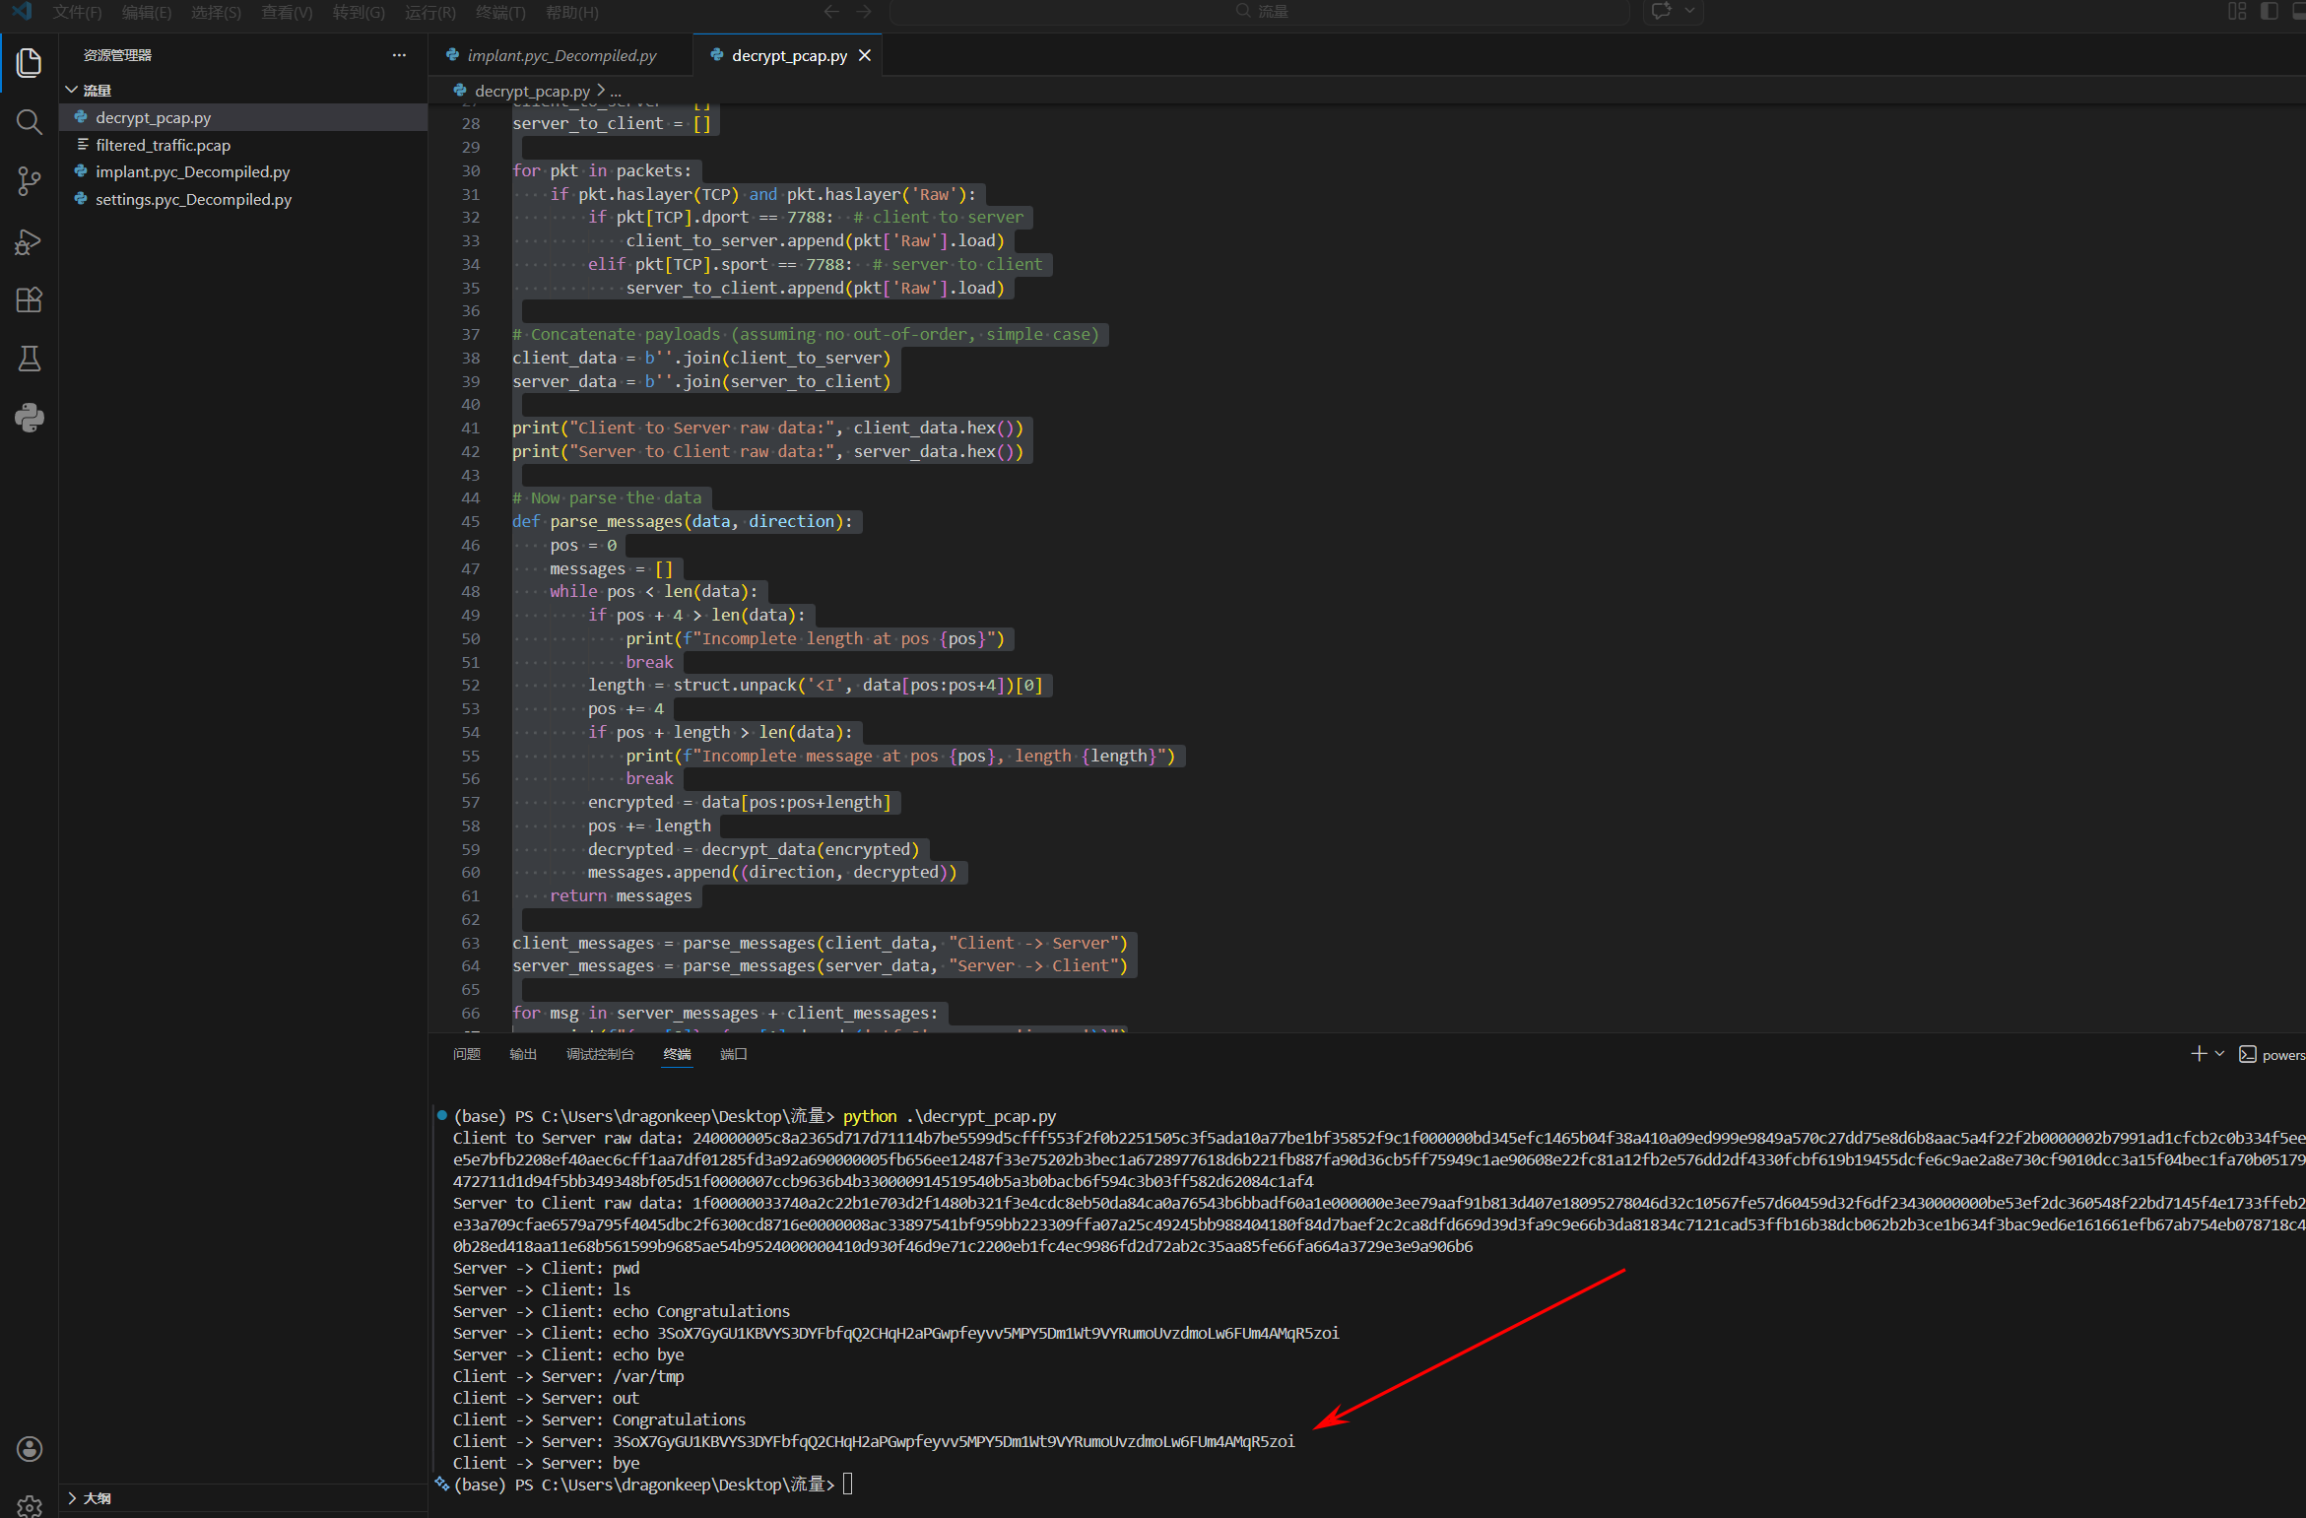Switch to implant.pyc_Decompiled.py tab
The width and height of the screenshot is (2306, 1518).
(560, 55)
